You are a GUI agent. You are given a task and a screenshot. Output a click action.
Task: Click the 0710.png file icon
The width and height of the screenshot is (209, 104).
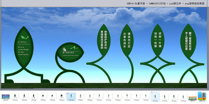click(99, 96)
